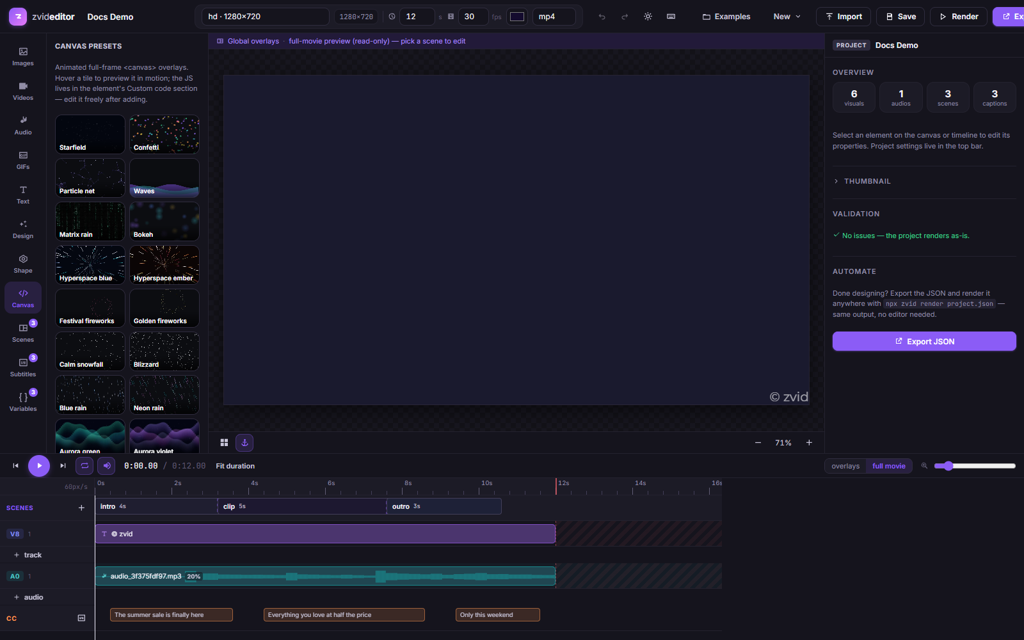Viewport: 1024px width, 640px height.
Task: Open the Scenes sidebar tab
Action: coord(23,333)
